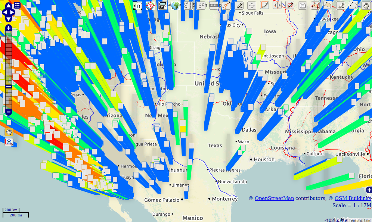Click the globe icon in toolbar
This screenshot has height=222, width=372.
tap(175, 6)
